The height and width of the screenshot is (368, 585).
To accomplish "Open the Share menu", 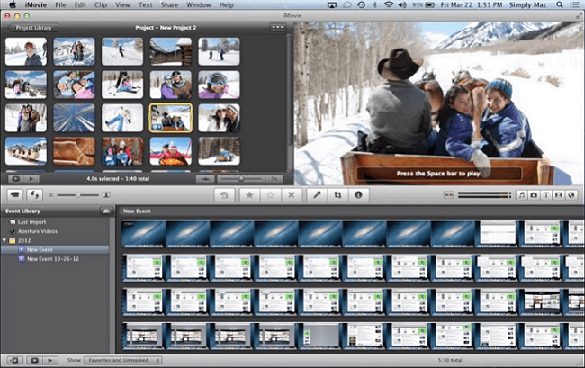I will coord(169,4).
